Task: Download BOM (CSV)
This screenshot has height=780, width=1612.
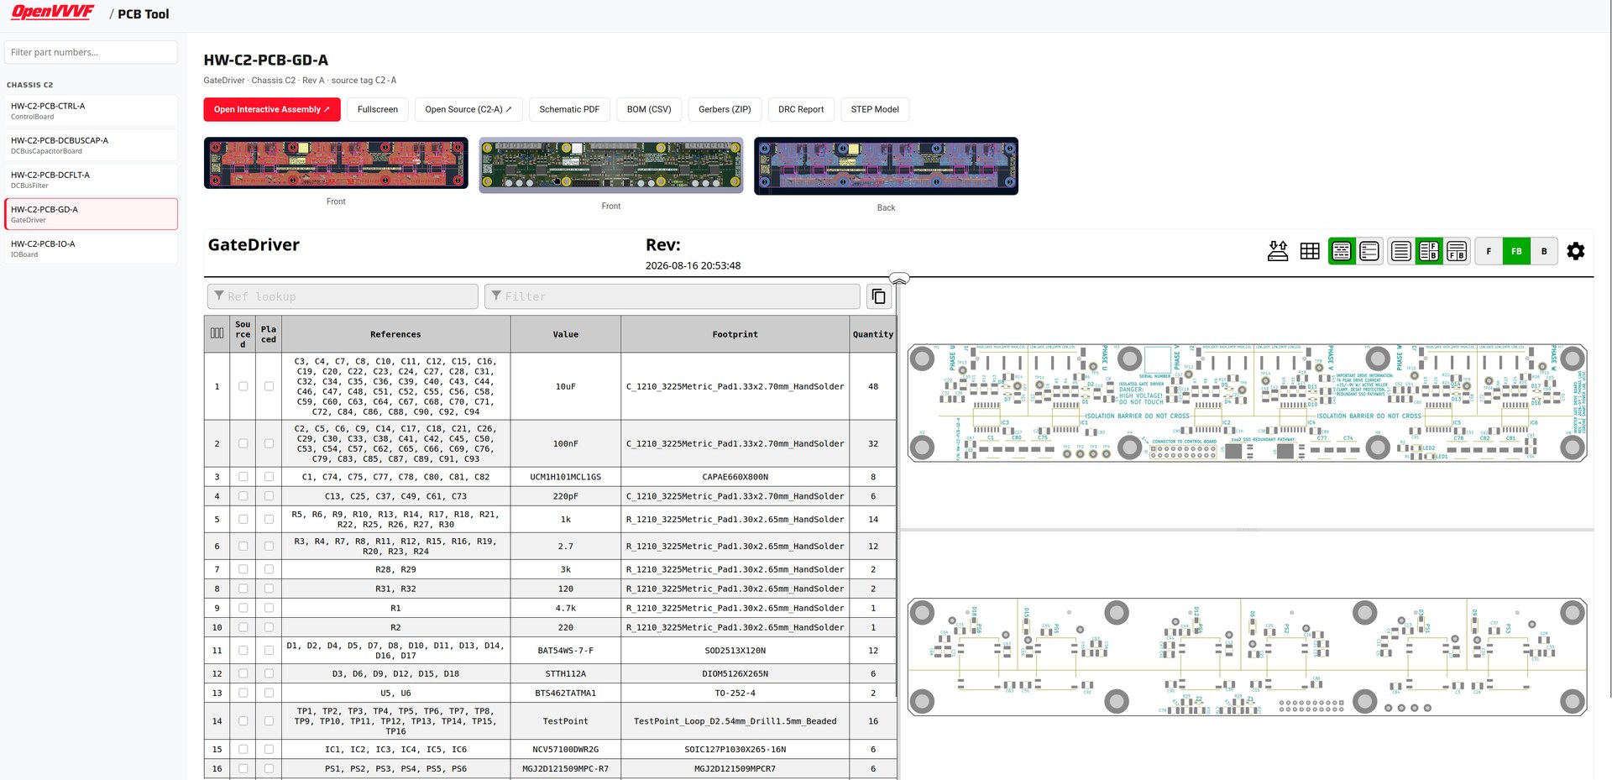Action: point(649,109)
